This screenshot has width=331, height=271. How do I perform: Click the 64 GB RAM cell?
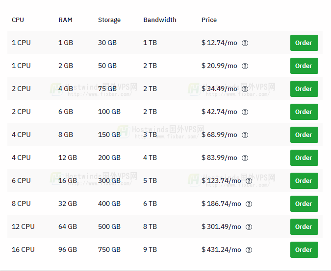(68, 226)
